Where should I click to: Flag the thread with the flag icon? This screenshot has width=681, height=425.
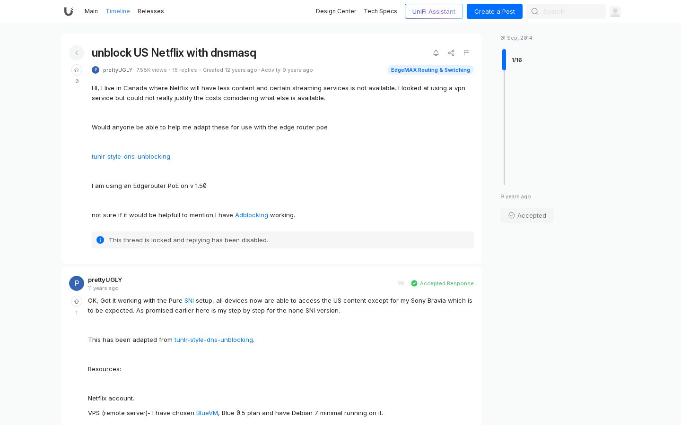tap(466, 53)
